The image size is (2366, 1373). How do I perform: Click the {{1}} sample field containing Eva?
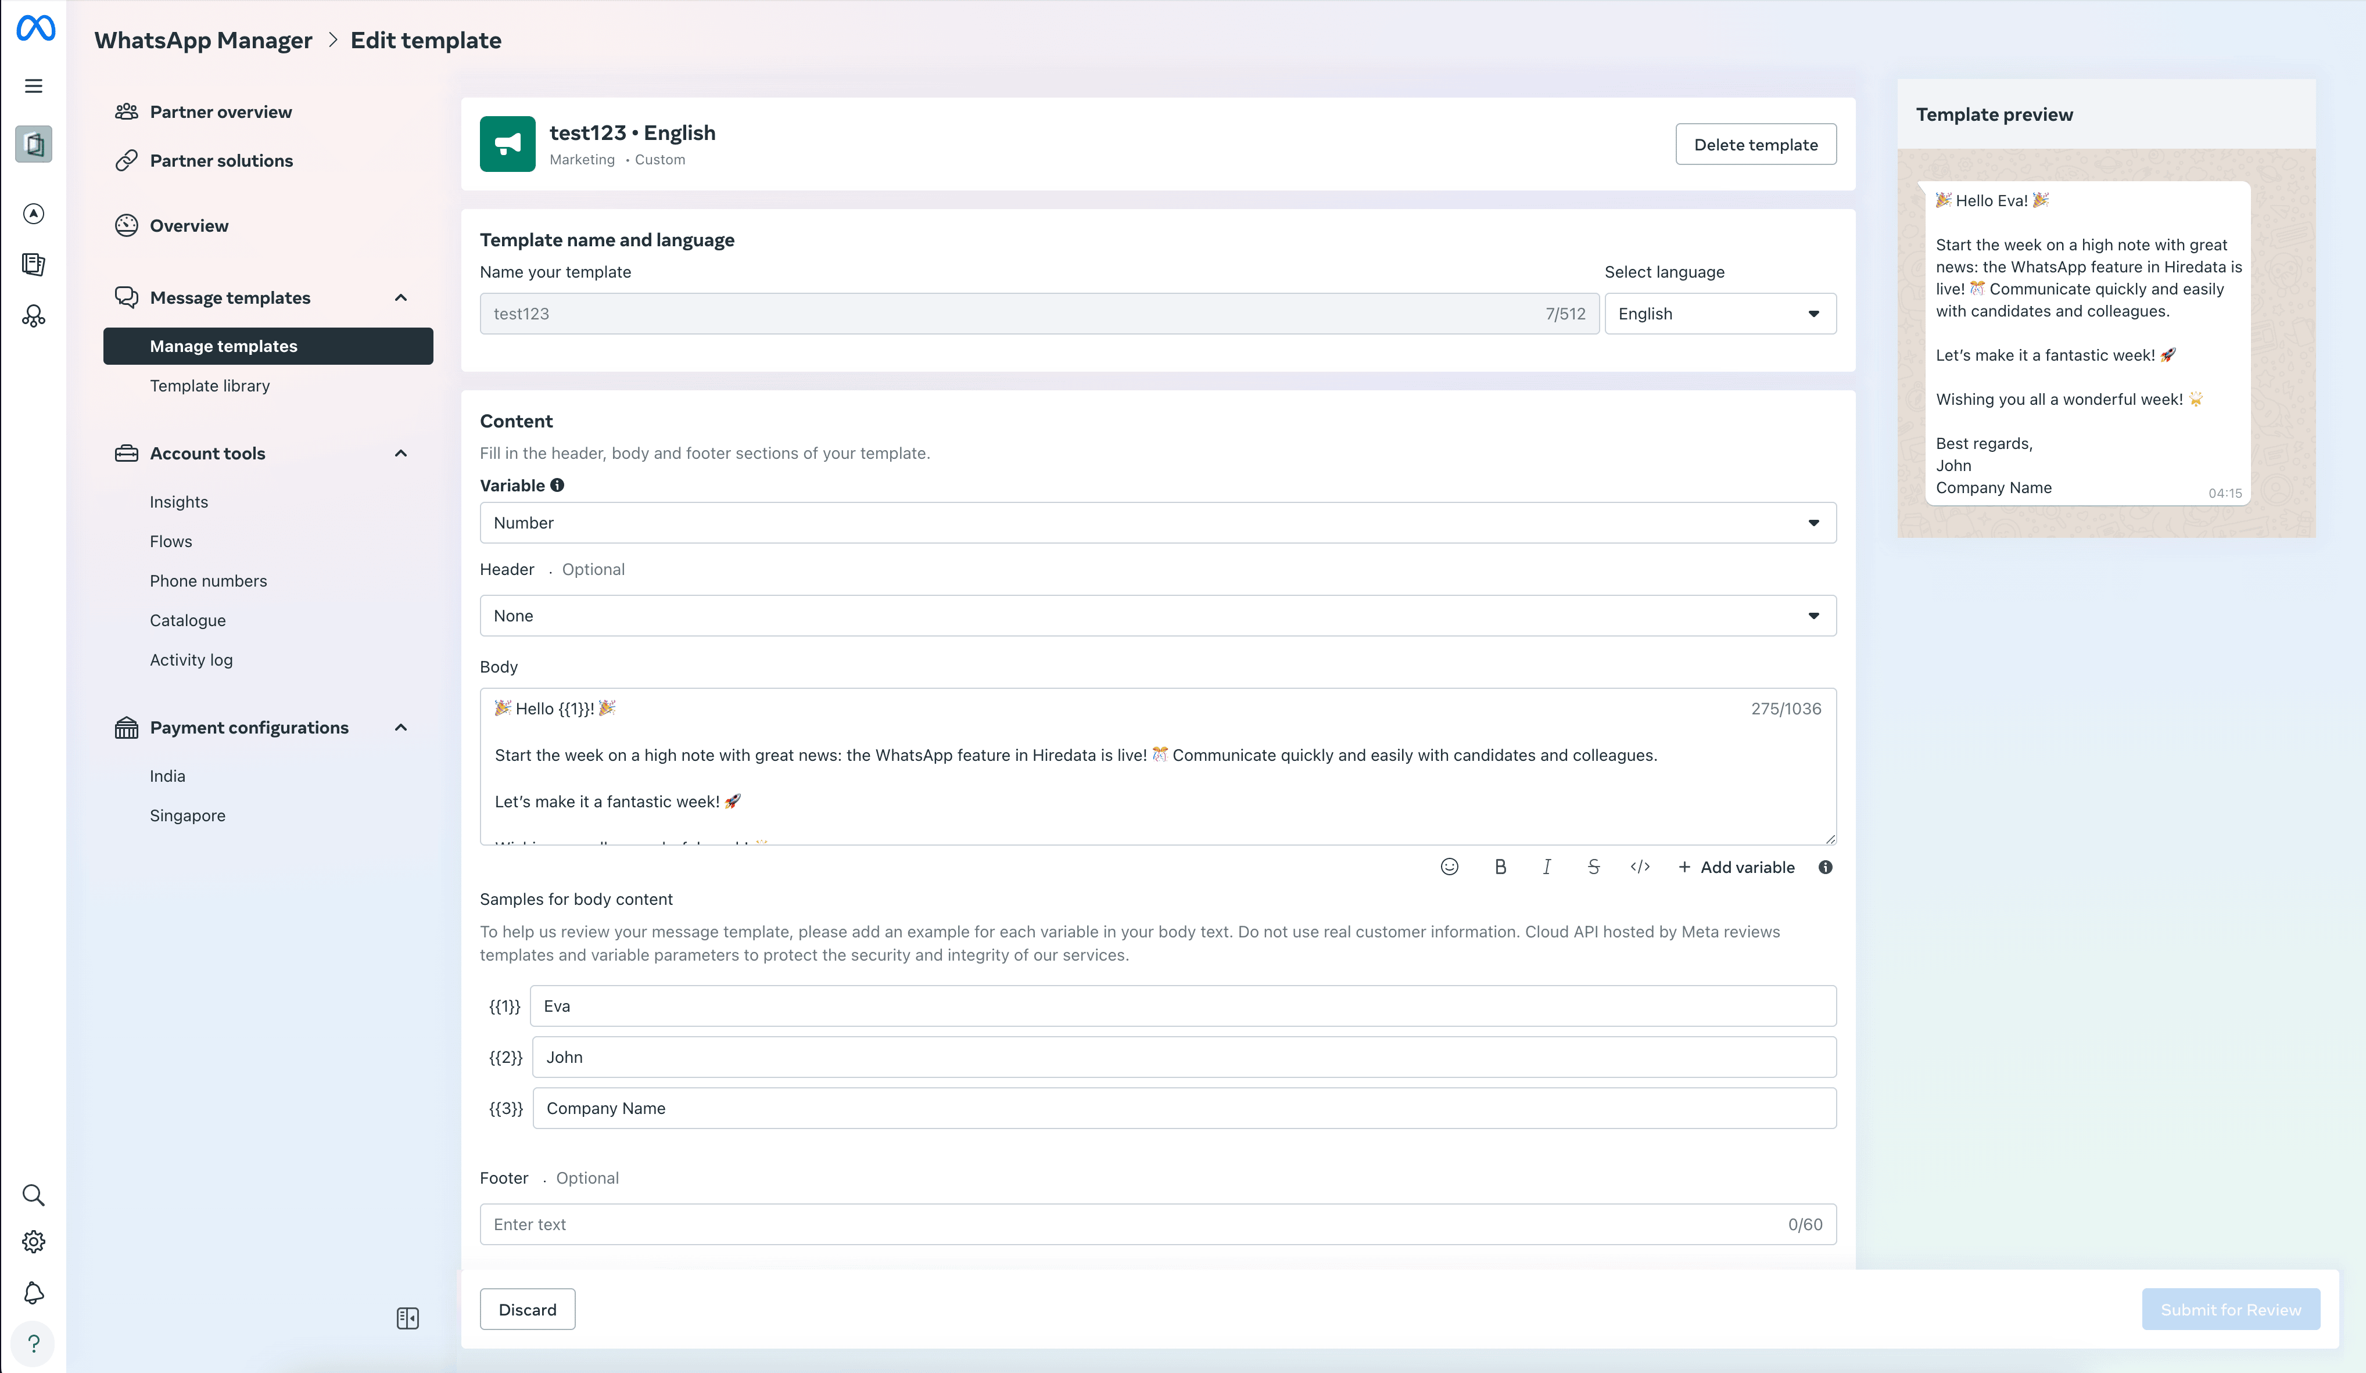(1183, 1006)
